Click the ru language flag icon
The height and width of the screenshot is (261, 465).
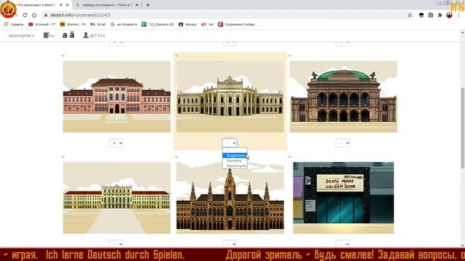click(x=49, y=36)
